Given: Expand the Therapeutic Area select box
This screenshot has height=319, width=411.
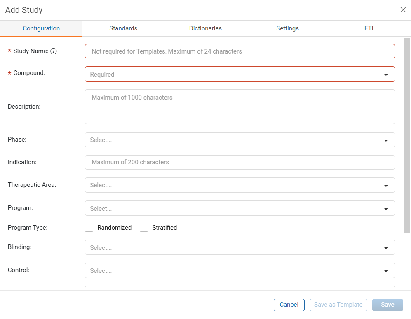Looking at the screenshot, I should [x=240, y=185].
